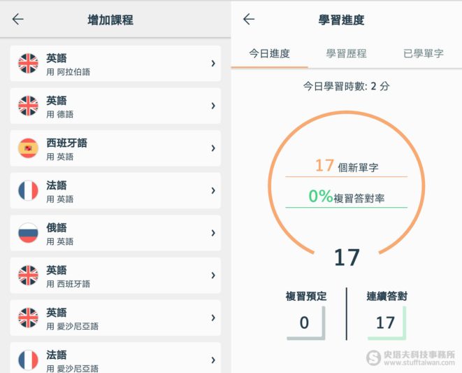Viewport: 462px width, 373px height.
Task: Go back from the 增加課程 screen
Action: (x=18, y=20)
